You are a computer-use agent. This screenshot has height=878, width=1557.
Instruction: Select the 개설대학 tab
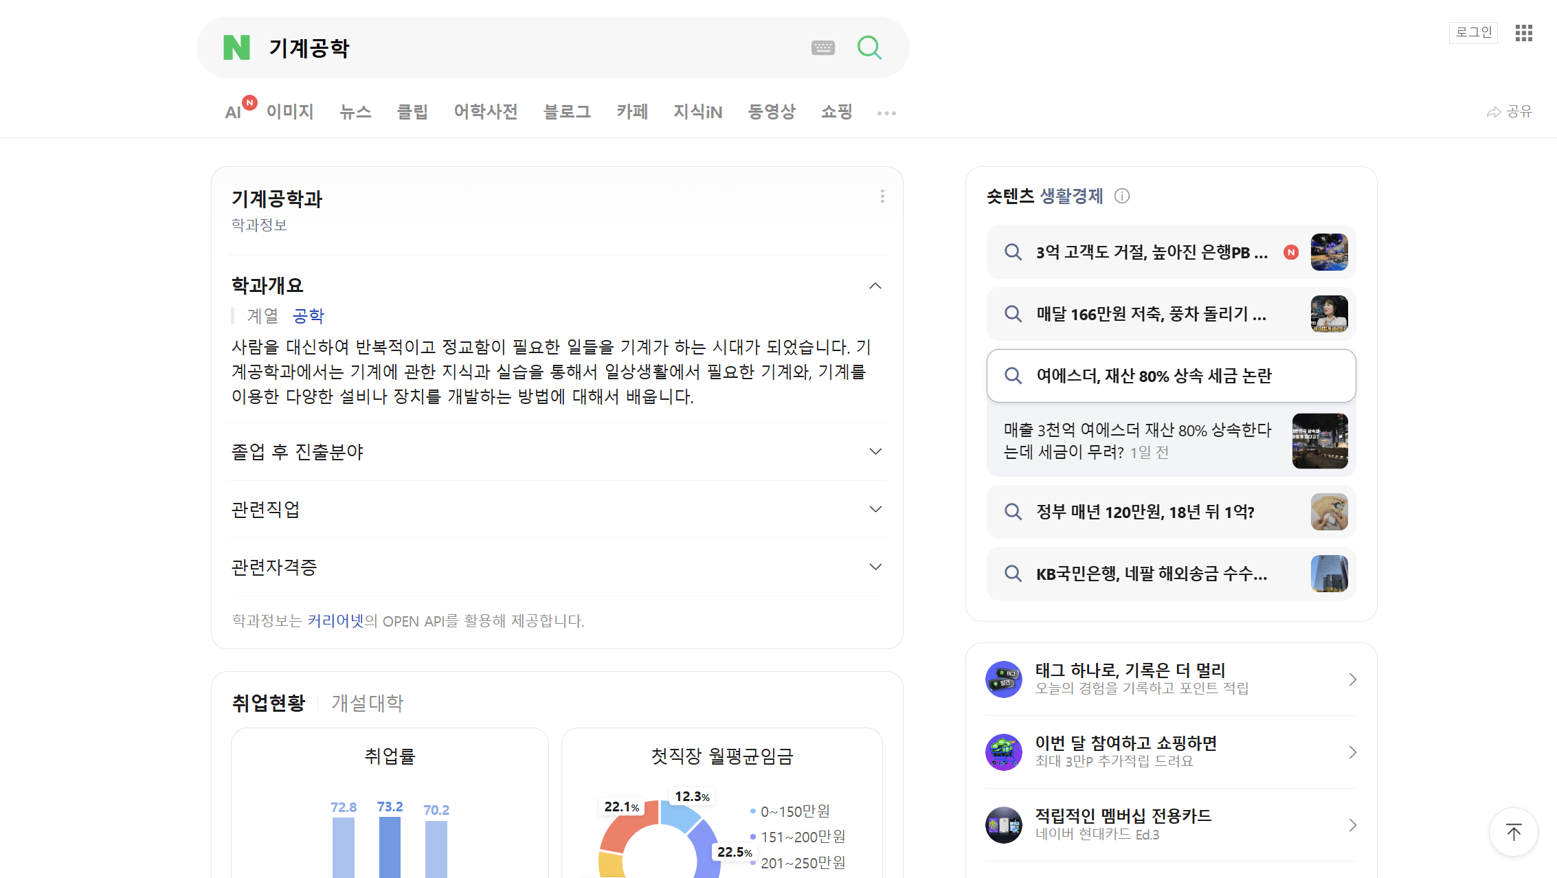point(368,703)
